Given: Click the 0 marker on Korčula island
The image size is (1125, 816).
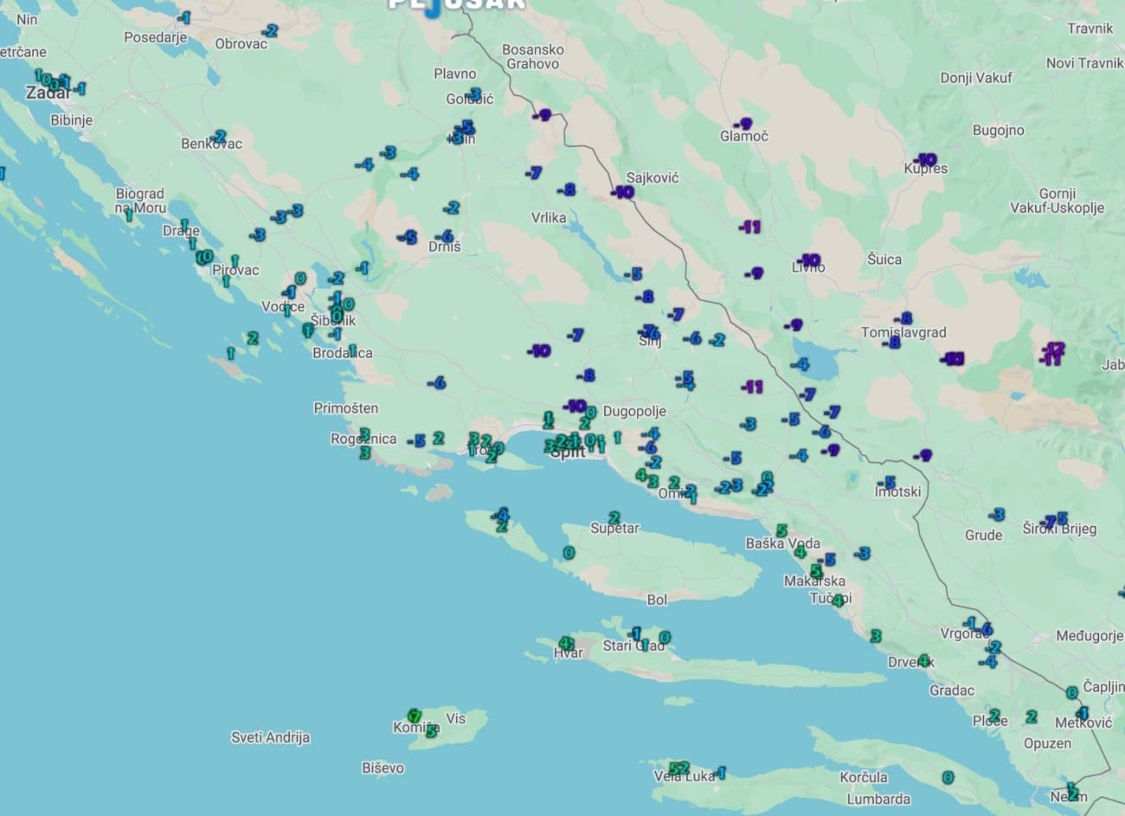Looking at the screenshot, I should [x=948, y=777].
